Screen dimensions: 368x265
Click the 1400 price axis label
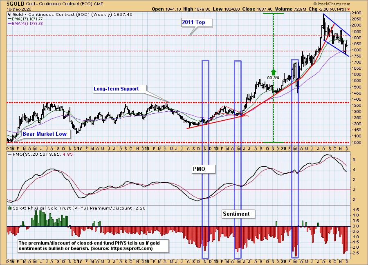(x=356, y=99)
